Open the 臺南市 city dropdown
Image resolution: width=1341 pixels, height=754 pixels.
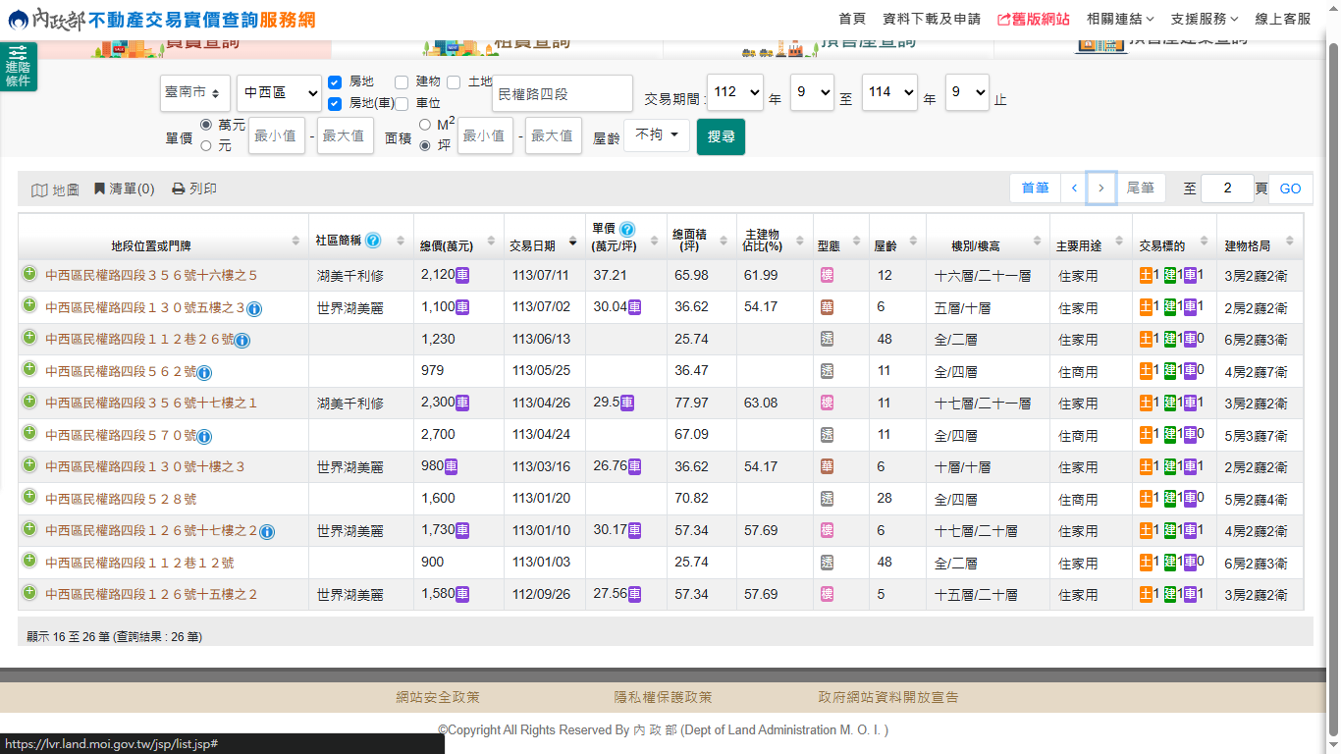pyautogui.click(x=195, y=92)
